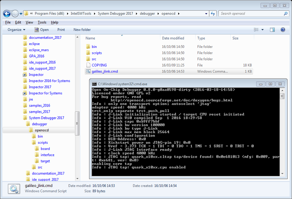Select the bin folder in file list
This screenshot has width=292, height=199.
(94, 47)
